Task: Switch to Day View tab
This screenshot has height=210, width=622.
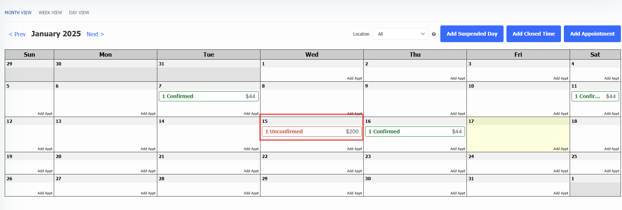Action: (79, 13)
